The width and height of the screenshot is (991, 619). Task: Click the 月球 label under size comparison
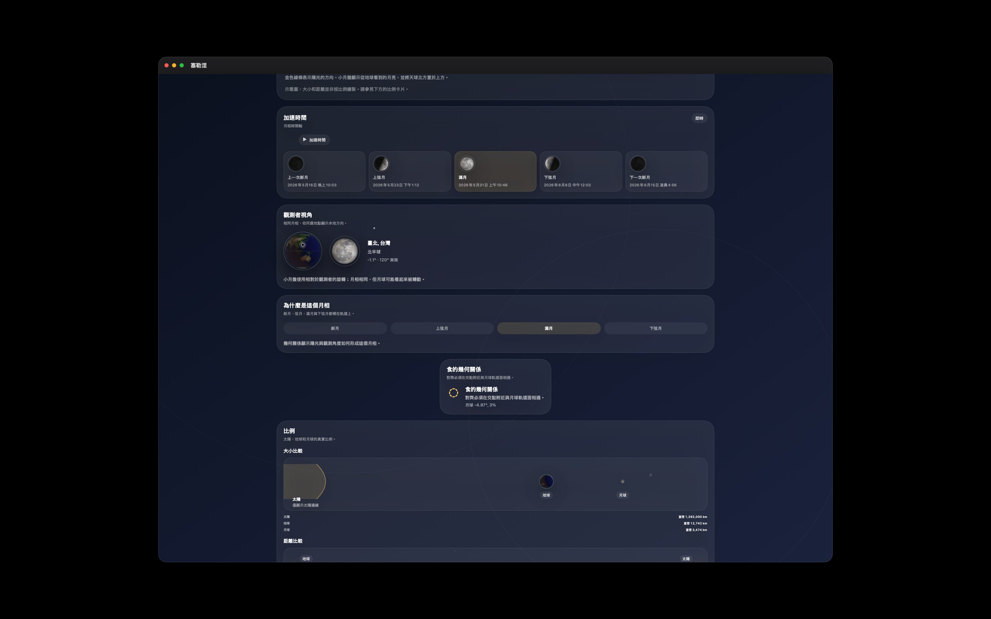[x=622, y=495]
